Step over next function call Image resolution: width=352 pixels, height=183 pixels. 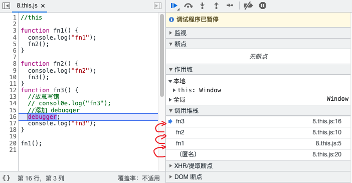(x=189, y=6)
